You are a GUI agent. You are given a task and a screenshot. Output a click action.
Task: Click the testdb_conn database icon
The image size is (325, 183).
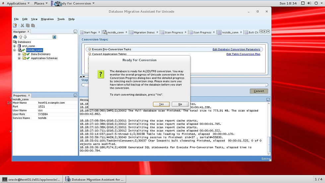(x=20, y=50)
